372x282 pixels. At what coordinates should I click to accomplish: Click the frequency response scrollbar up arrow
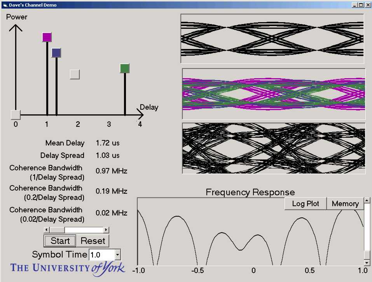coord(367,201)
